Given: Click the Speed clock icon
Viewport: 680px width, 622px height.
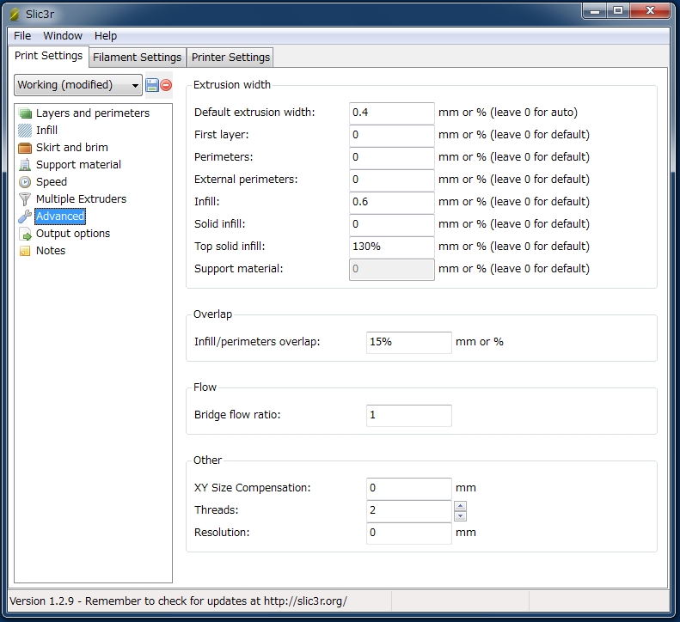Looking at the screenshot, I should (25, 182).
